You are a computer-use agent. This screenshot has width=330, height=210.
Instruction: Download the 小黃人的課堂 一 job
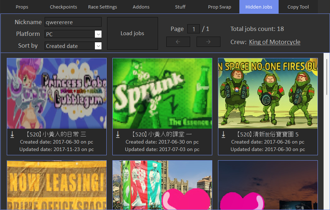click(118, 135)
